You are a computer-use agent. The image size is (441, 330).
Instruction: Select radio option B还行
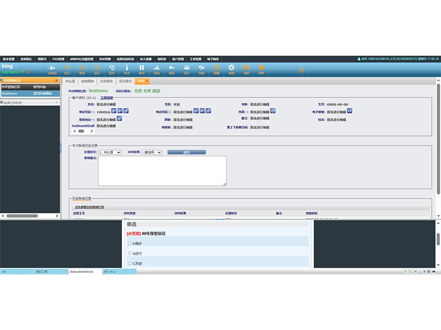130,253
